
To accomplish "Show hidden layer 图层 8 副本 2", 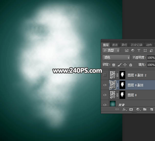I will coord(105,75).
